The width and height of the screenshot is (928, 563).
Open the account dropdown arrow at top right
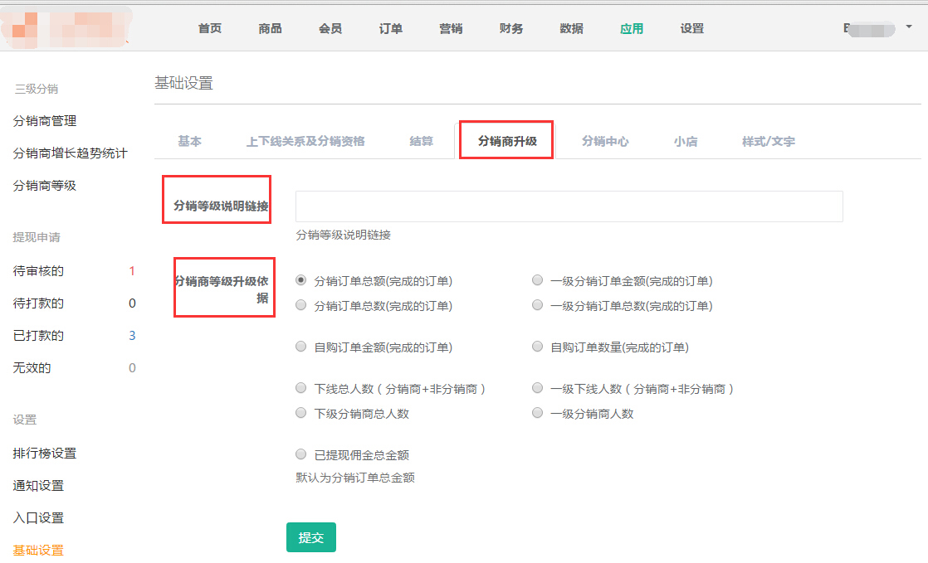908,27
